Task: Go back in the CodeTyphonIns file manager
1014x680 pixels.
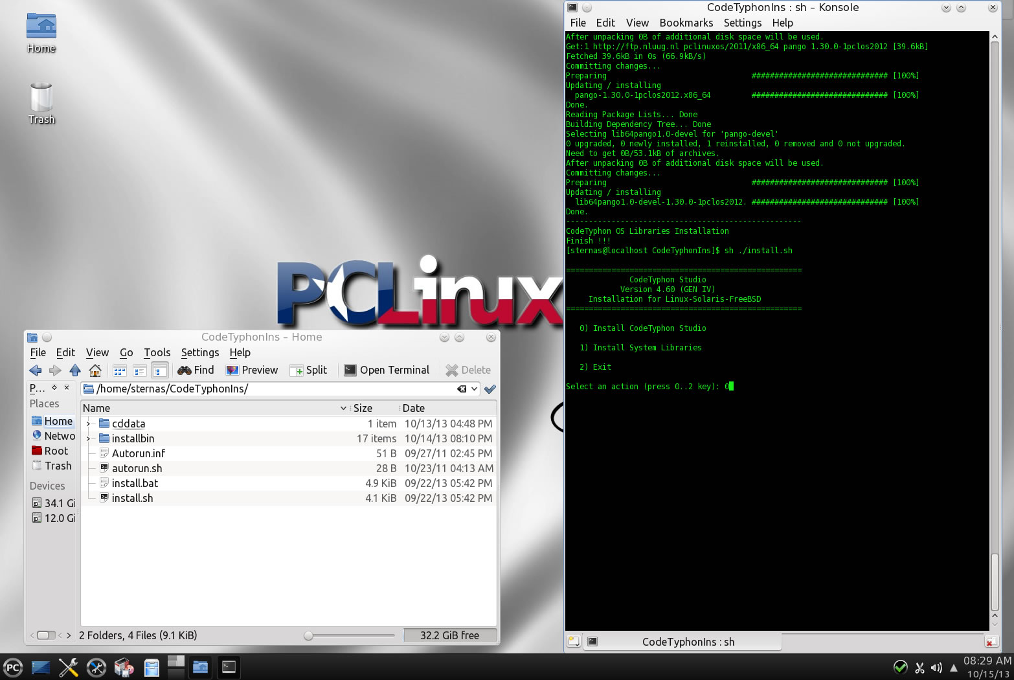Action: [x=36, y=370]
